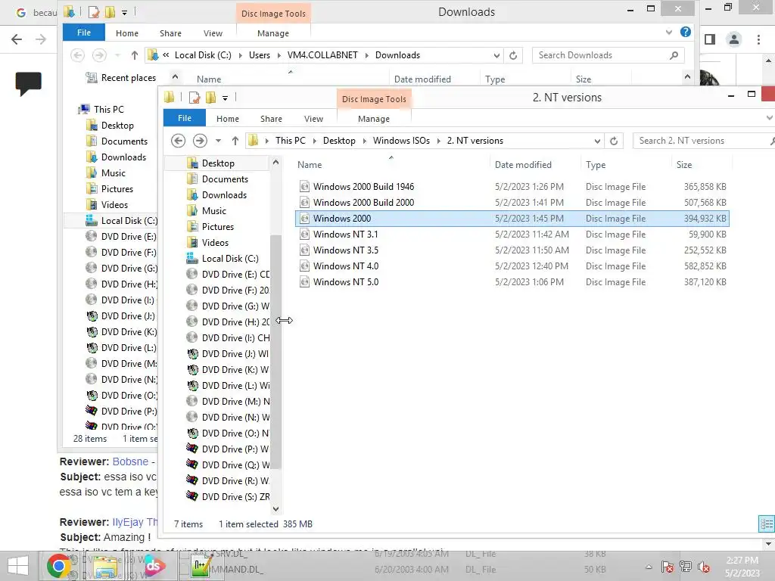The height and width of the screenshot is (581, 775).
Task: Show hidden system tray icons
Action: click(x=649, y=567)
